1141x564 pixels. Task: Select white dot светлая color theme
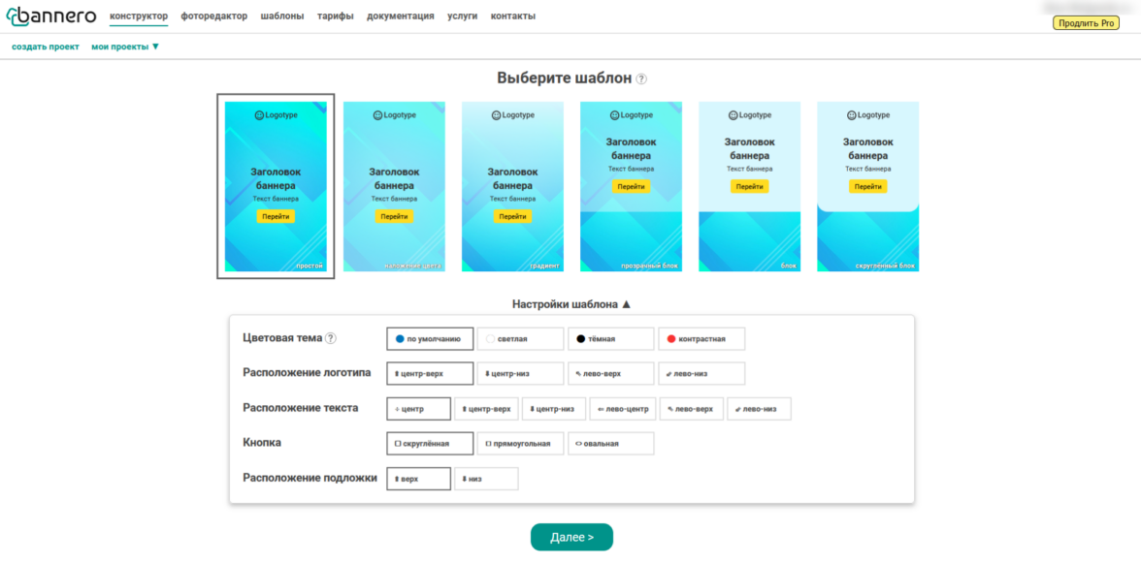520,339
